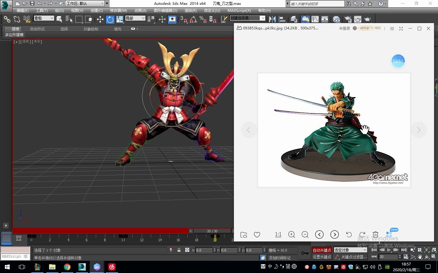Image resolution: width=438 pixels, height=273 pixels.
Task: Toggle Select and Manipulate icon
Action: 162,19
